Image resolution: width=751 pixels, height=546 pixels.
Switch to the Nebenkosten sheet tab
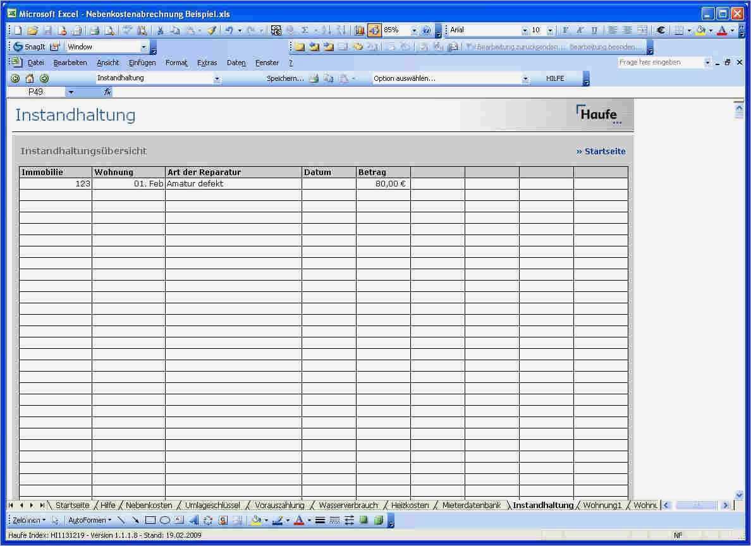click(x=149, y=506)
